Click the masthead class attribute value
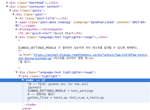This screenshot has width=150, height=110. point(36,3)
